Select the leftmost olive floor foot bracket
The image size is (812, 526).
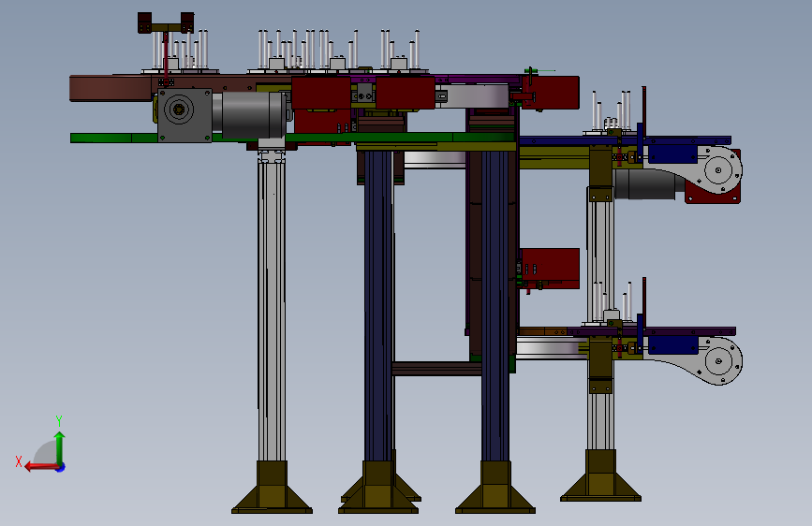(x=272, y=487)
